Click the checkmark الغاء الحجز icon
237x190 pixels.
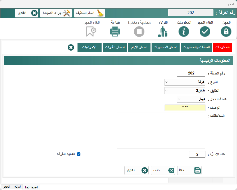pos(205,32)
